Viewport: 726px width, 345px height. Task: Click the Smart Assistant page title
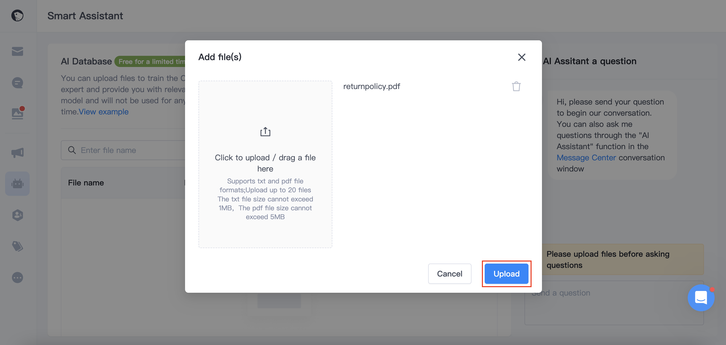tap(85, 16)
